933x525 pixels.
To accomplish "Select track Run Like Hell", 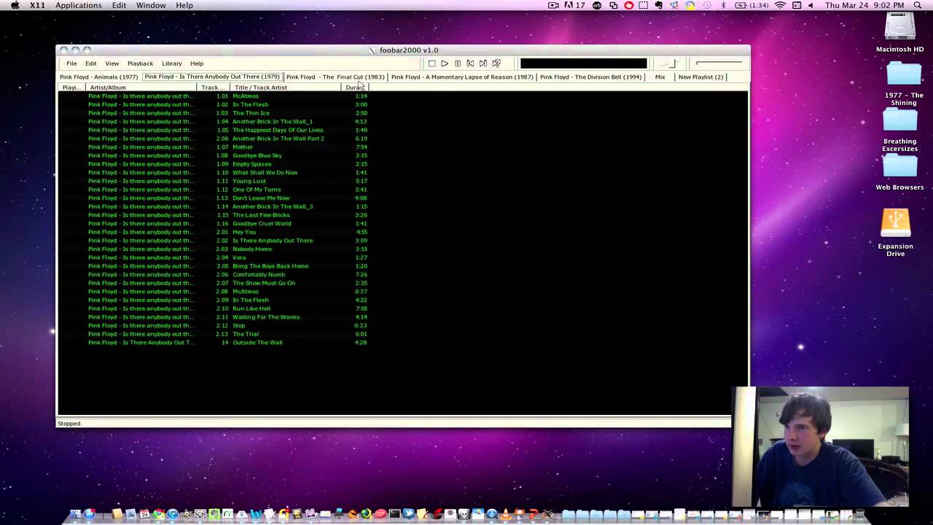I will pyautogui.click(x=251, y=308).
